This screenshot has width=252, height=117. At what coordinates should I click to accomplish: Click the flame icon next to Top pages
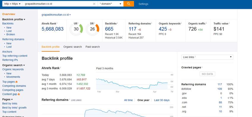pyautogui.click(x=16, y=82)
